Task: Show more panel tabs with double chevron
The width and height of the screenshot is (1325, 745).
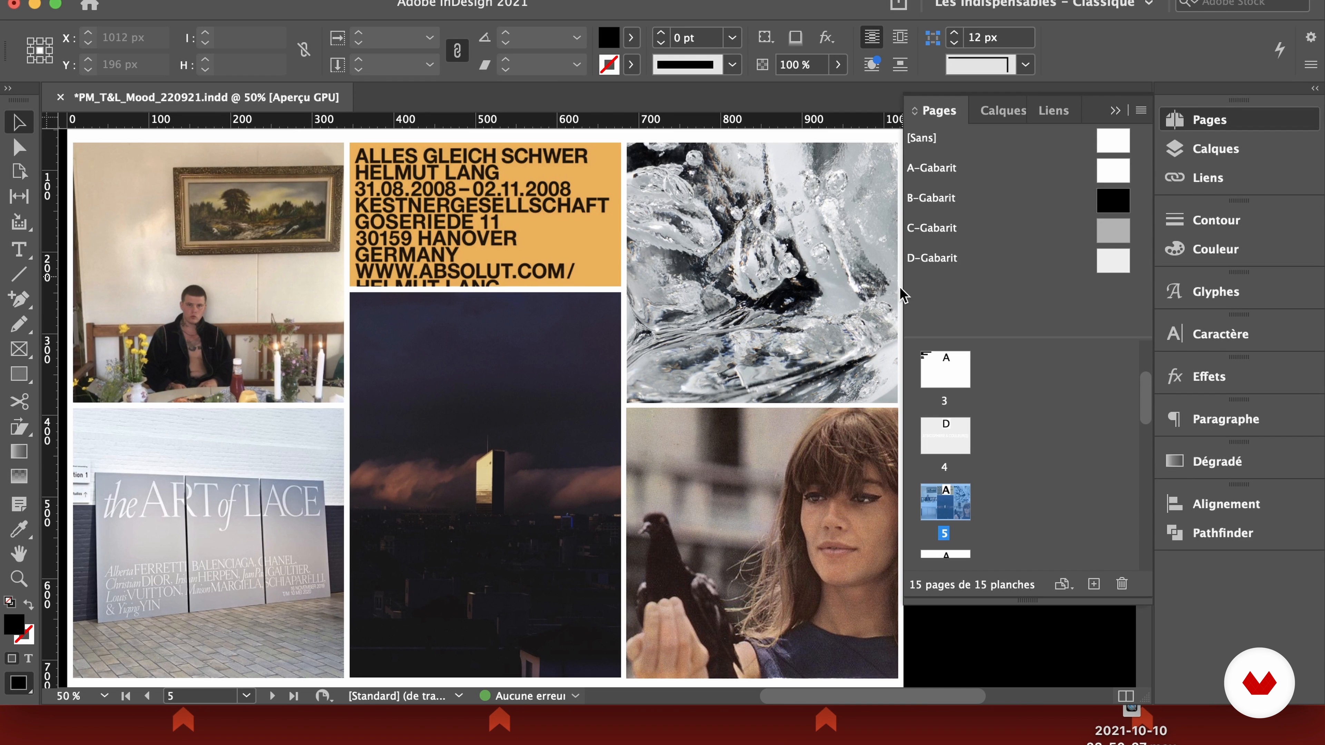Action: click(x=1115, y=110)
